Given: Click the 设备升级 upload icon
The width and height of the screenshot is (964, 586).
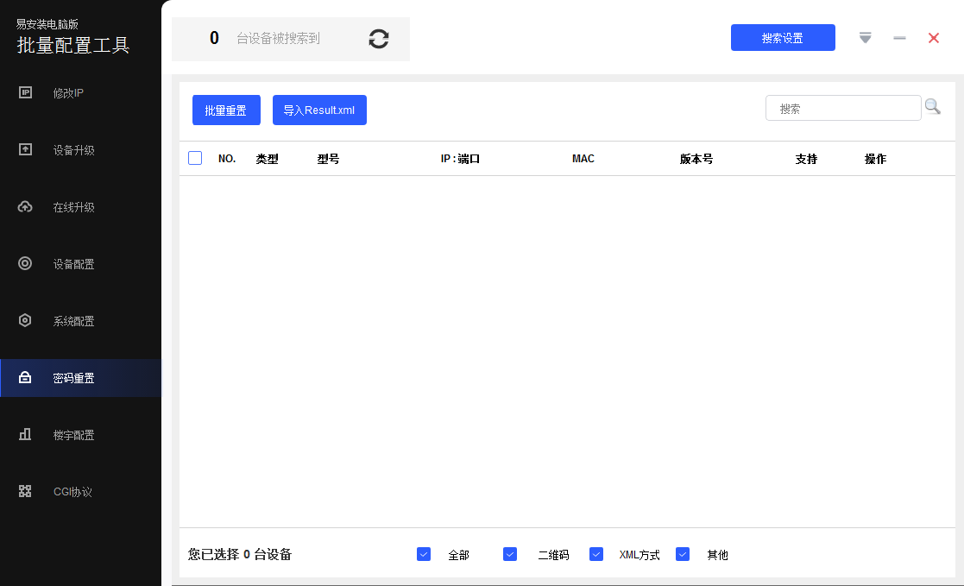Looking at the screenshot, I should 26,149.
